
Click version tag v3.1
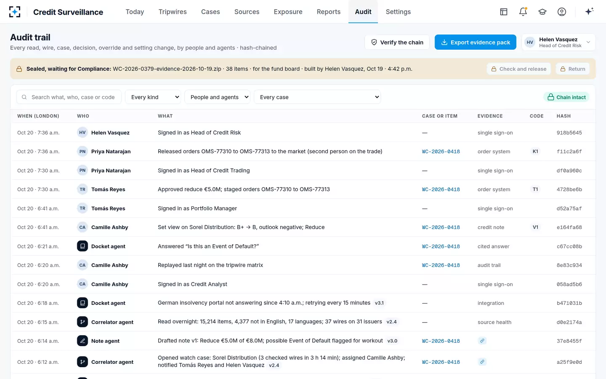tap(379, 303)
